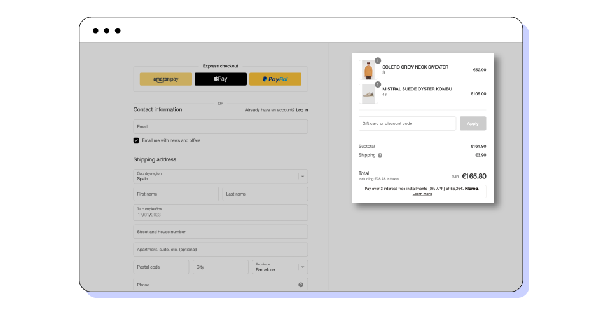This screenshot has height=315, width=608.
Task: Click the Apartment, suite, etc. field
Action: click(x=220, y=250)
